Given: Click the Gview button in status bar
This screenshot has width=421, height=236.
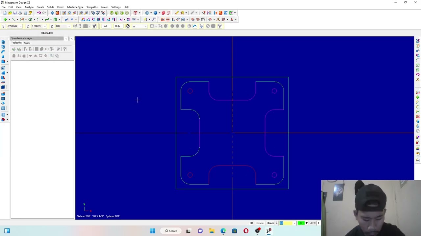Looking at the screenshot, I should (260, 223).
